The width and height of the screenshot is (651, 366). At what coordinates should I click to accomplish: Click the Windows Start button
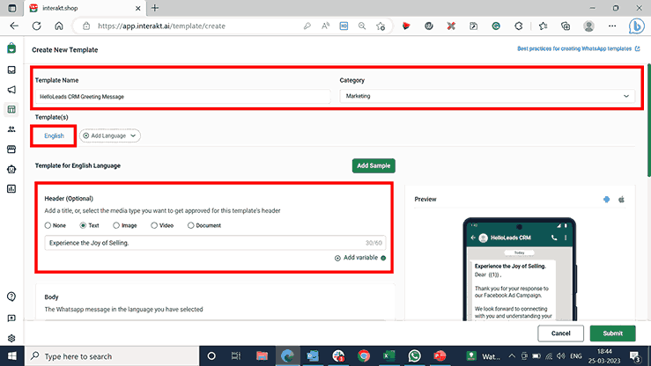coord(12,356)
